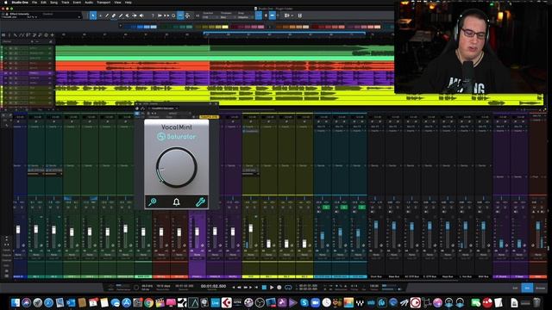The height and width of the screenshot is (310, 552).
Task: Open the View menu
Action: click(x=117, y=2)
